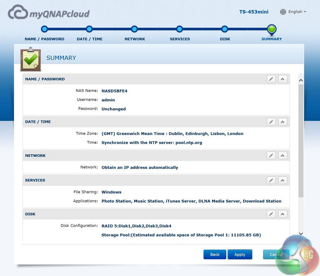Click the Applications list starting Photo Station
The image size is (320, 276).
191,201
